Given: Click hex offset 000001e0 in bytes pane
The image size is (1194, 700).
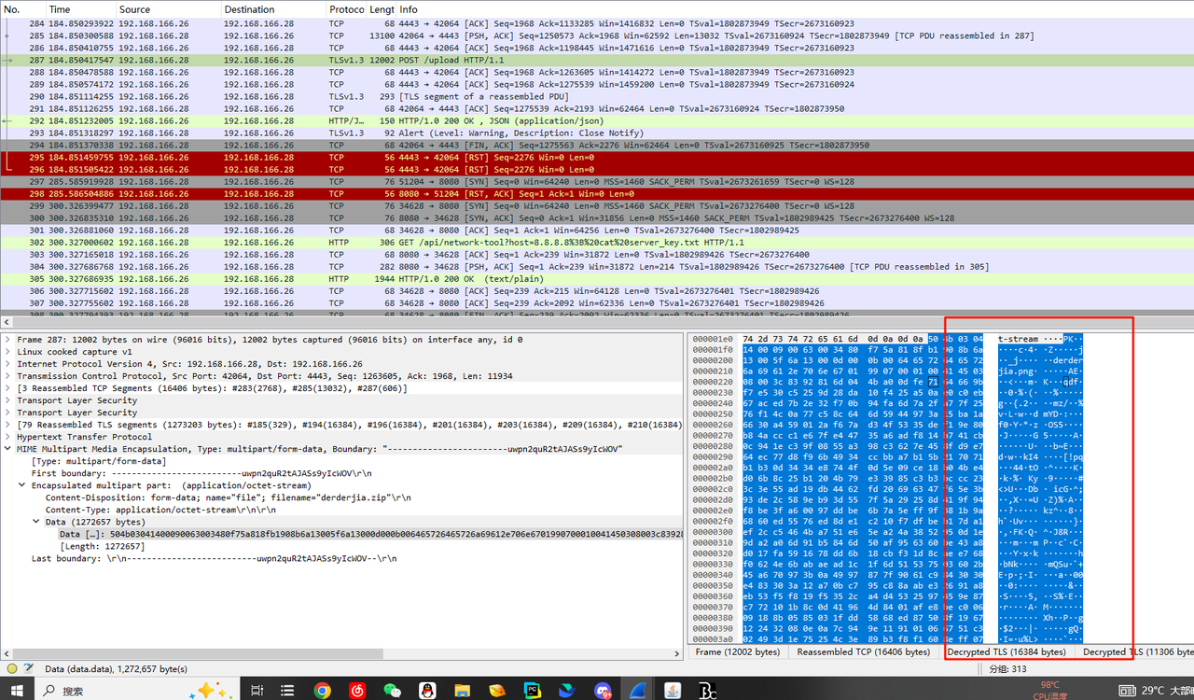Looking at the screenshot, I should [x=713, y=339].
